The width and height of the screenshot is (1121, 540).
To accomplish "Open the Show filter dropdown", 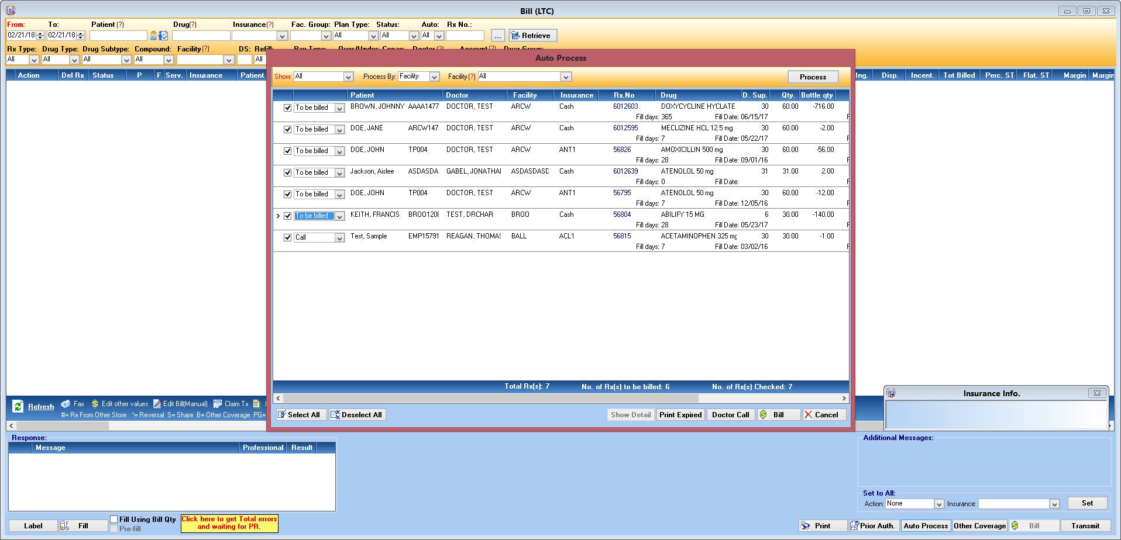I will 348,76.
